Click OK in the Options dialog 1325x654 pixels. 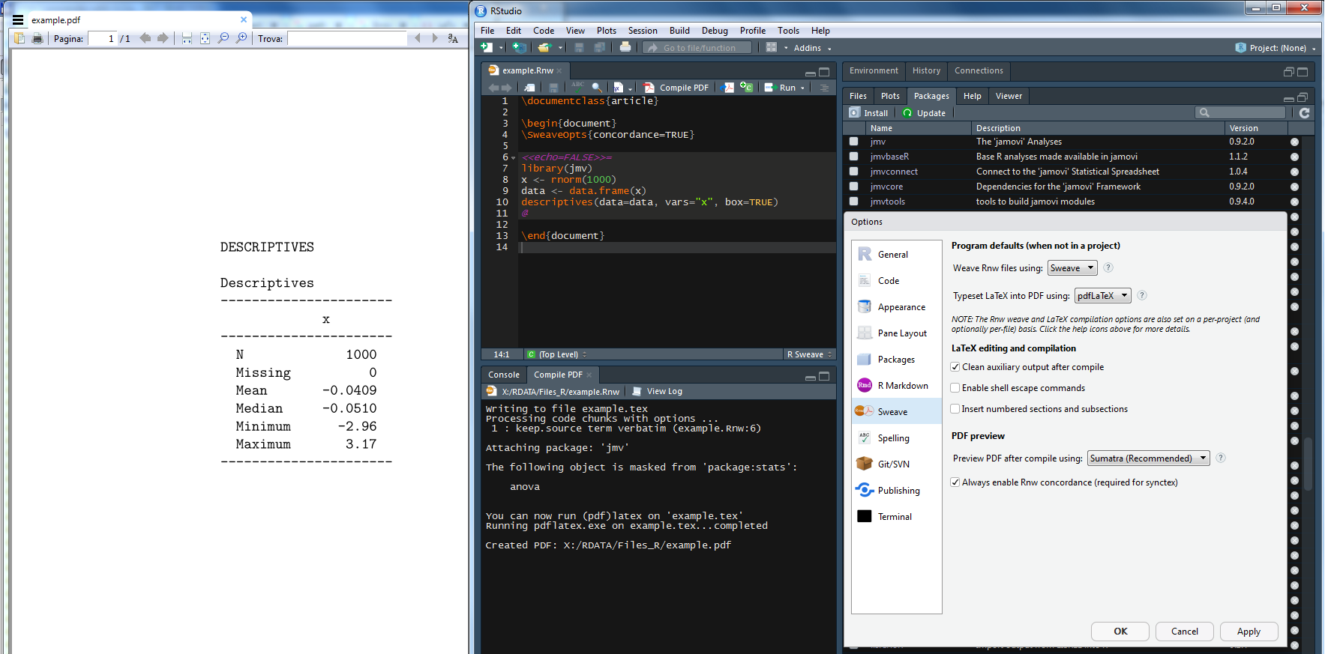pos(1120,632)
